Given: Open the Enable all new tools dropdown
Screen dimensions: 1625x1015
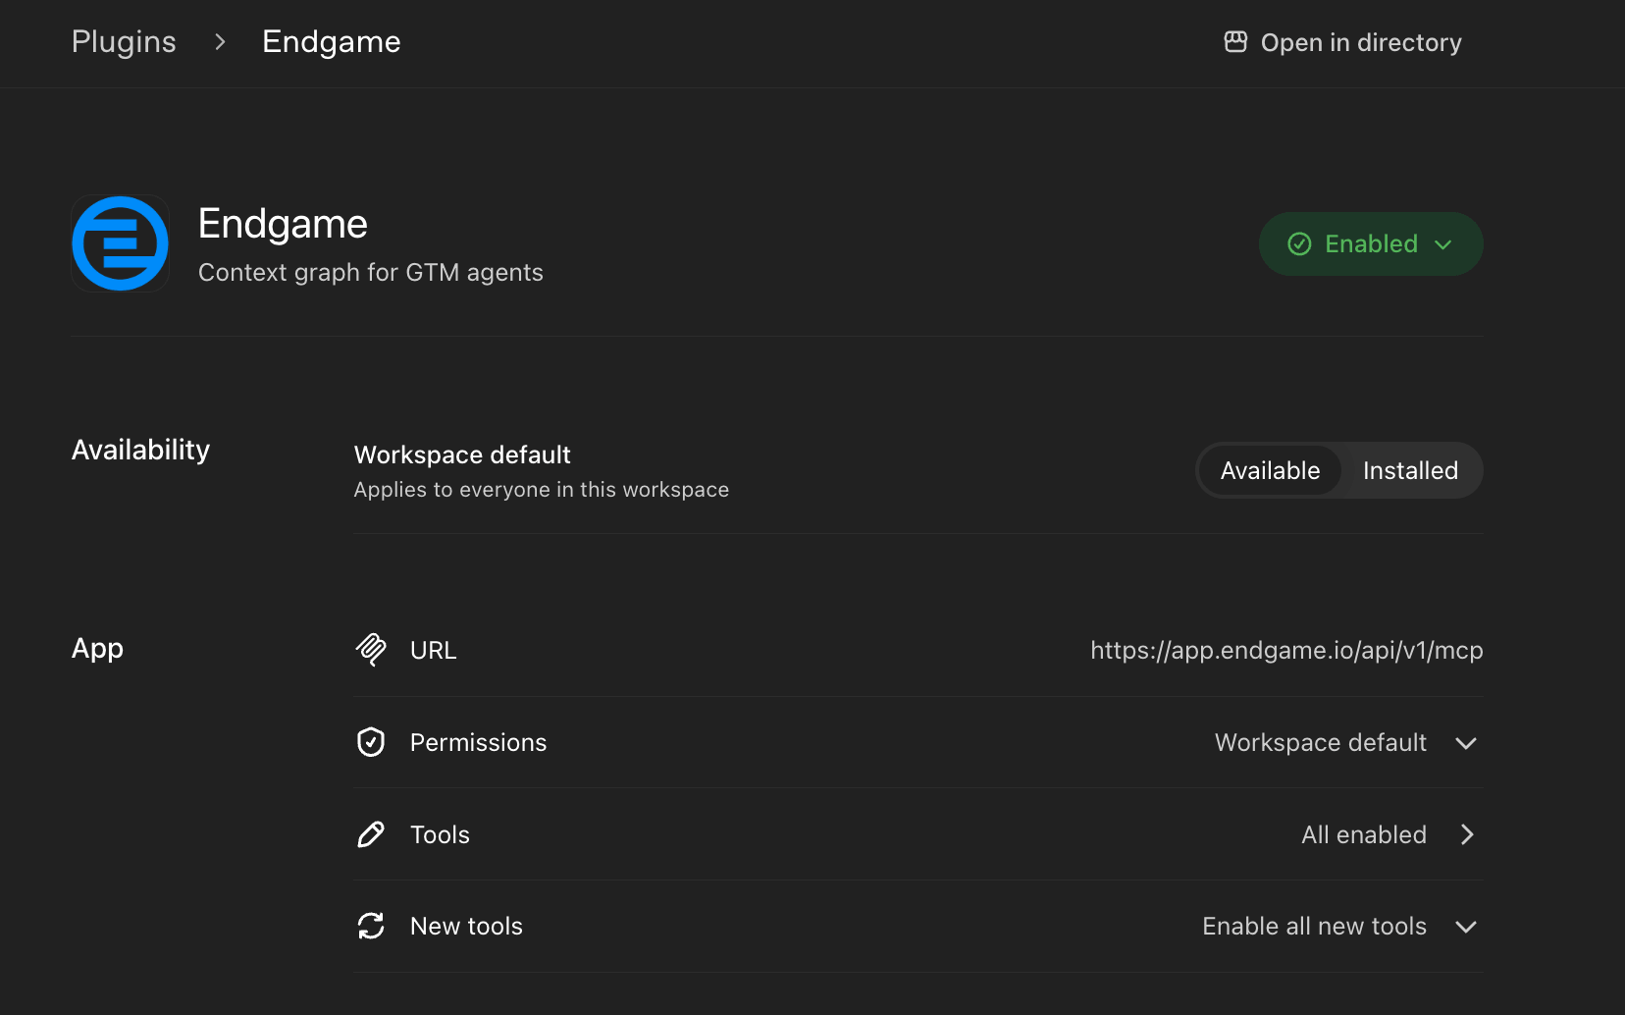Looking at the screenshot, I should [1340, 926].
